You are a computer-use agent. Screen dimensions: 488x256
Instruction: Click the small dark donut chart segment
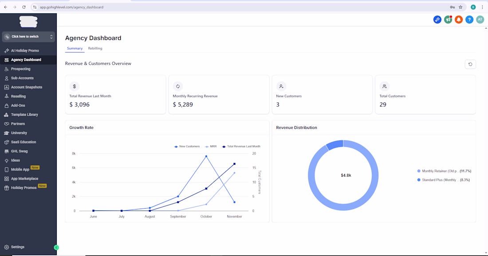click(335, 144)
